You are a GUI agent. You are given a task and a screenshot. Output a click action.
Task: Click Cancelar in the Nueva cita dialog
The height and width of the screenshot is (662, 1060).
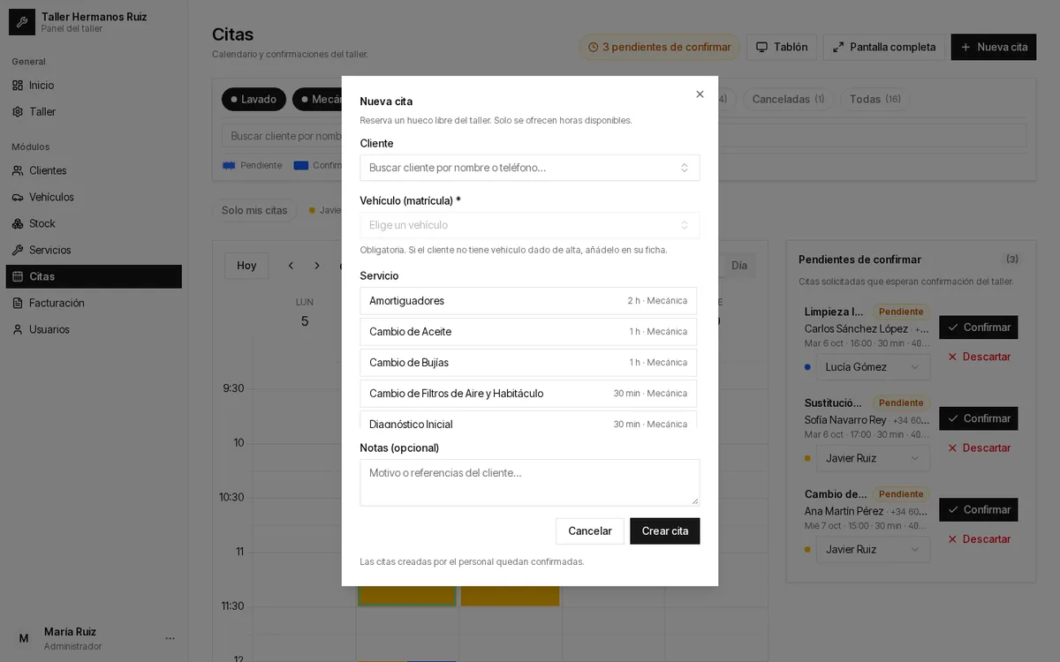(590, 531)
